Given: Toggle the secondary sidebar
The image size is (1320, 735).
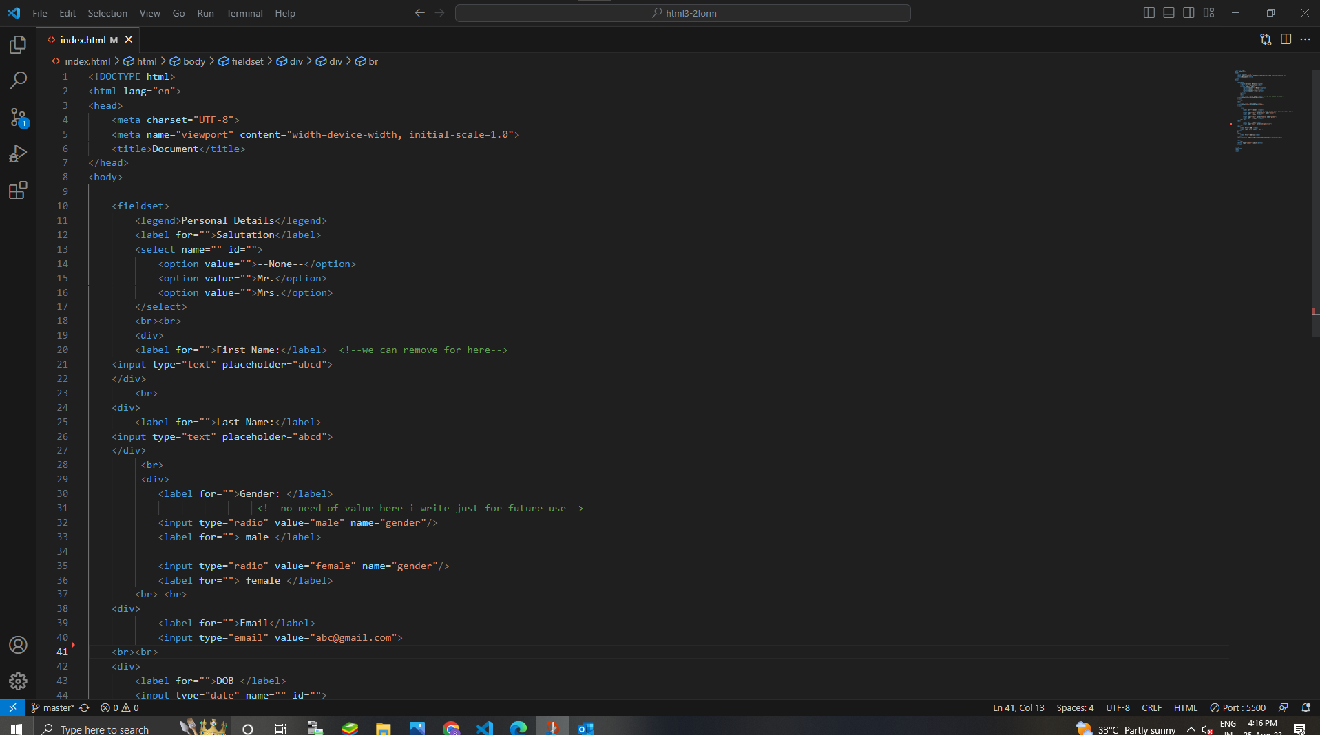Looking at the screenshot, I should click(x=1188, y=12).
